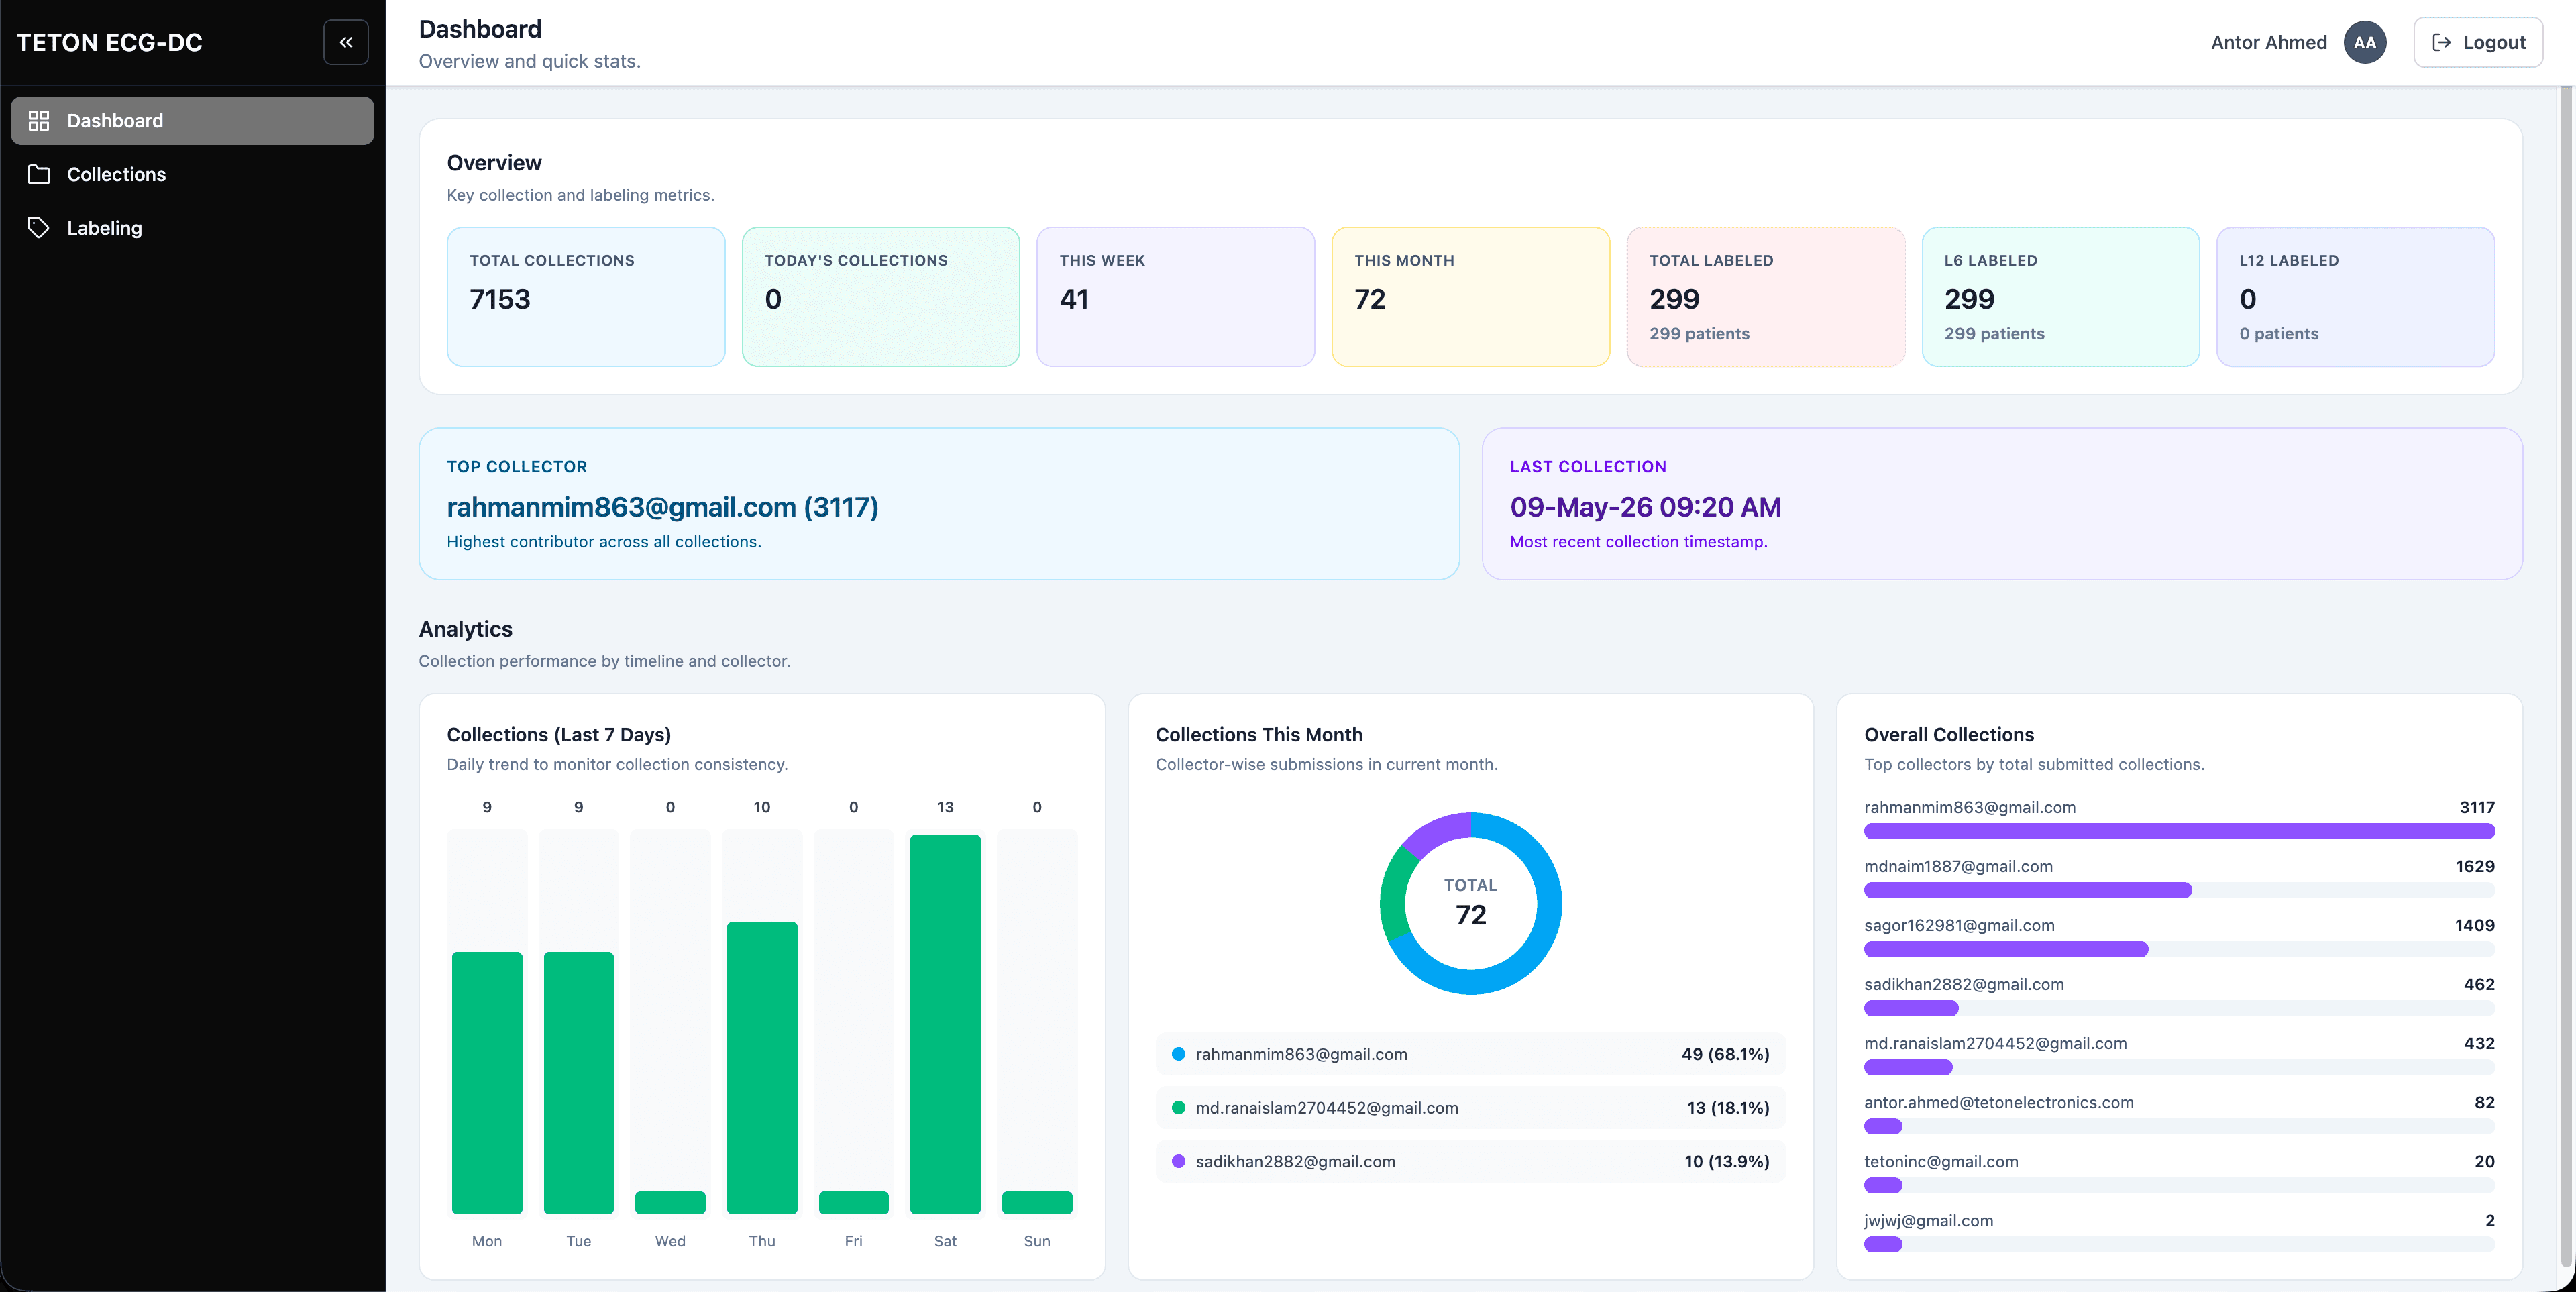2576x1292 pixels.
Task: Click the Logout button
Action: click(x=2477, y=42)
